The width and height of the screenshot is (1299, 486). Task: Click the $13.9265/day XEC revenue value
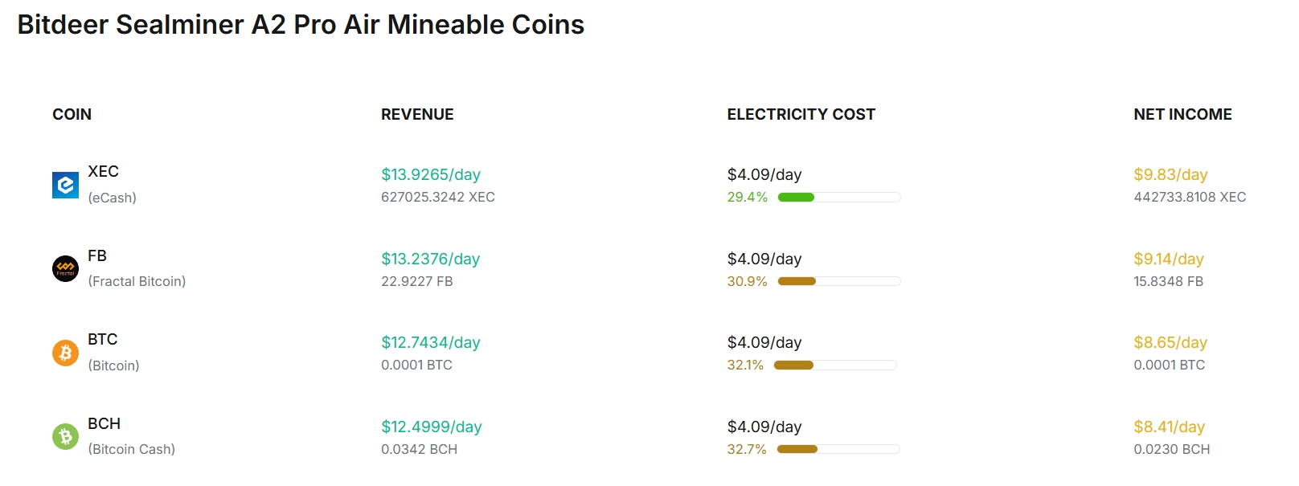pyautogui.click(x=431, y=174)
